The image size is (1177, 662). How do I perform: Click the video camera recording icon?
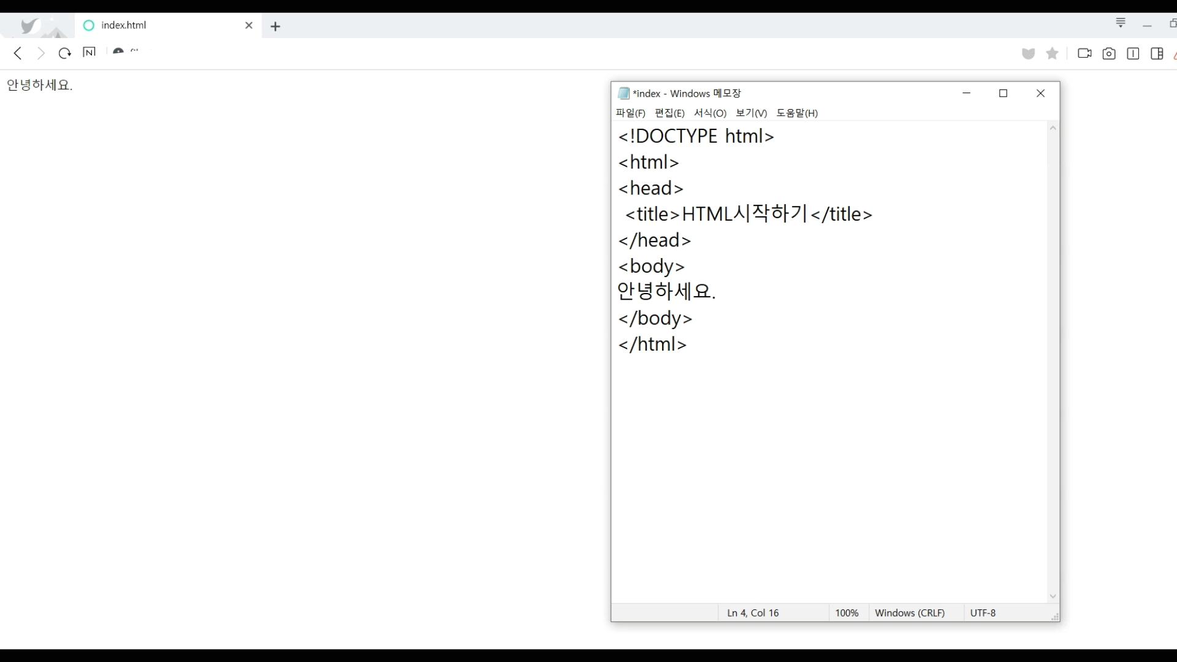click(1084, 53)
